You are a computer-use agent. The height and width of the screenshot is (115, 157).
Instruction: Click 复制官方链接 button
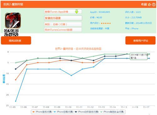click(x=63, y=18)
